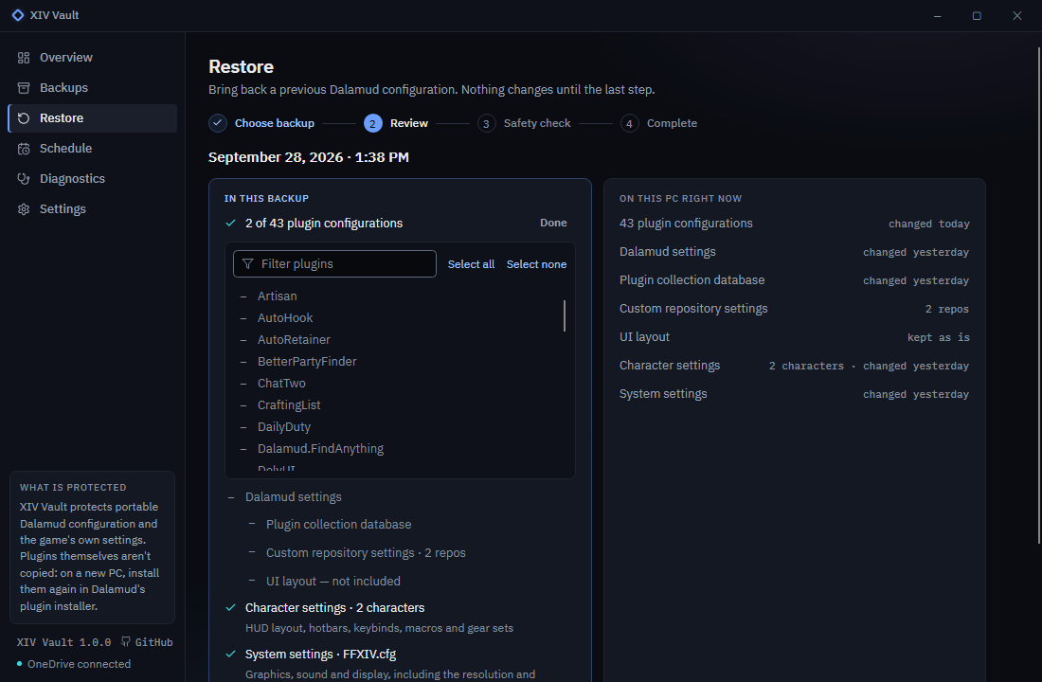Toggle Dalamud.FindAnything plugin selection
The width and height of the screenshot is (1042, 682).
point(243,449)
